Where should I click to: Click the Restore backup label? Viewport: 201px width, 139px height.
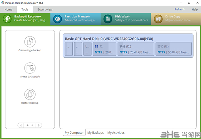click(x=30, y=103)
